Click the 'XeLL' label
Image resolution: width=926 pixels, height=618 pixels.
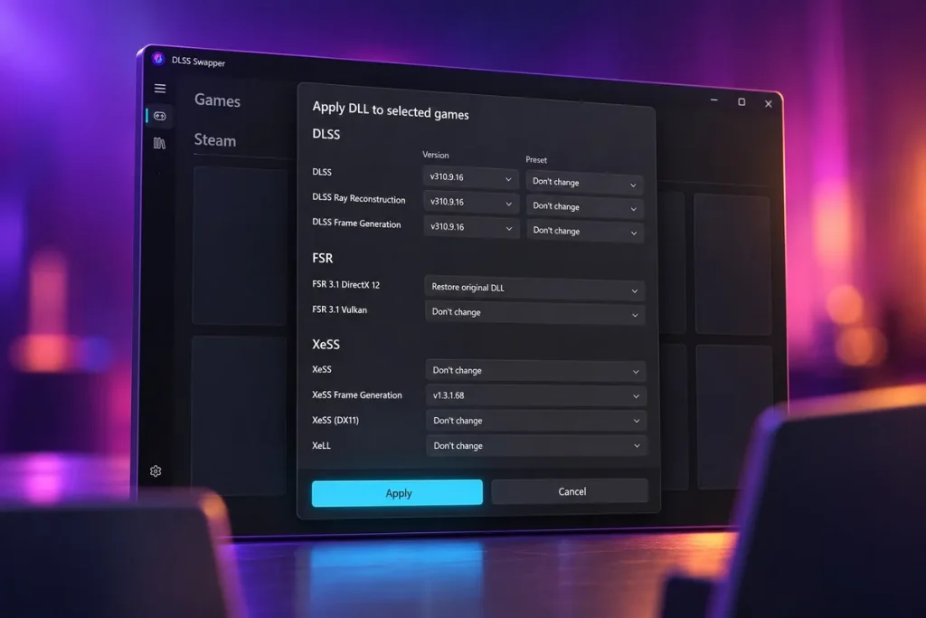321,445
